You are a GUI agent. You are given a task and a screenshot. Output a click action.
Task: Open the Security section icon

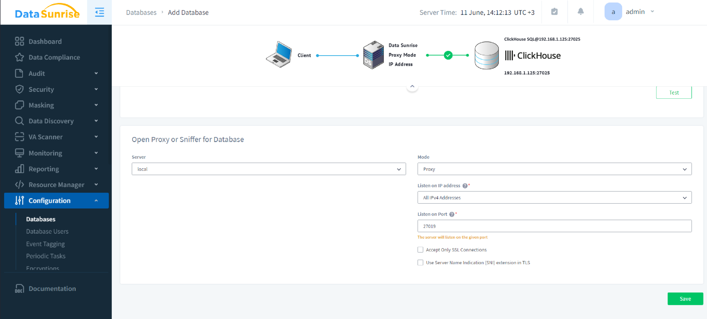point(19,89)
